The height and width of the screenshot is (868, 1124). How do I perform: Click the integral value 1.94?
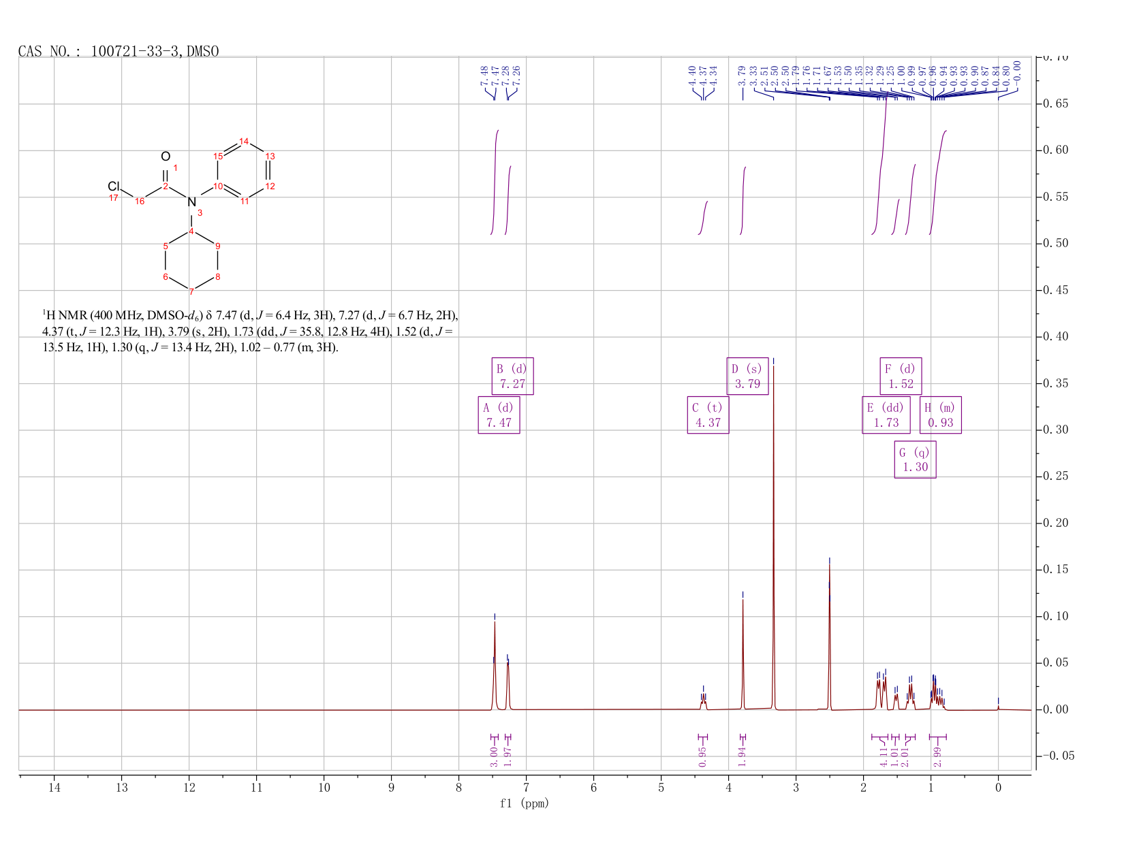(743, 757)
